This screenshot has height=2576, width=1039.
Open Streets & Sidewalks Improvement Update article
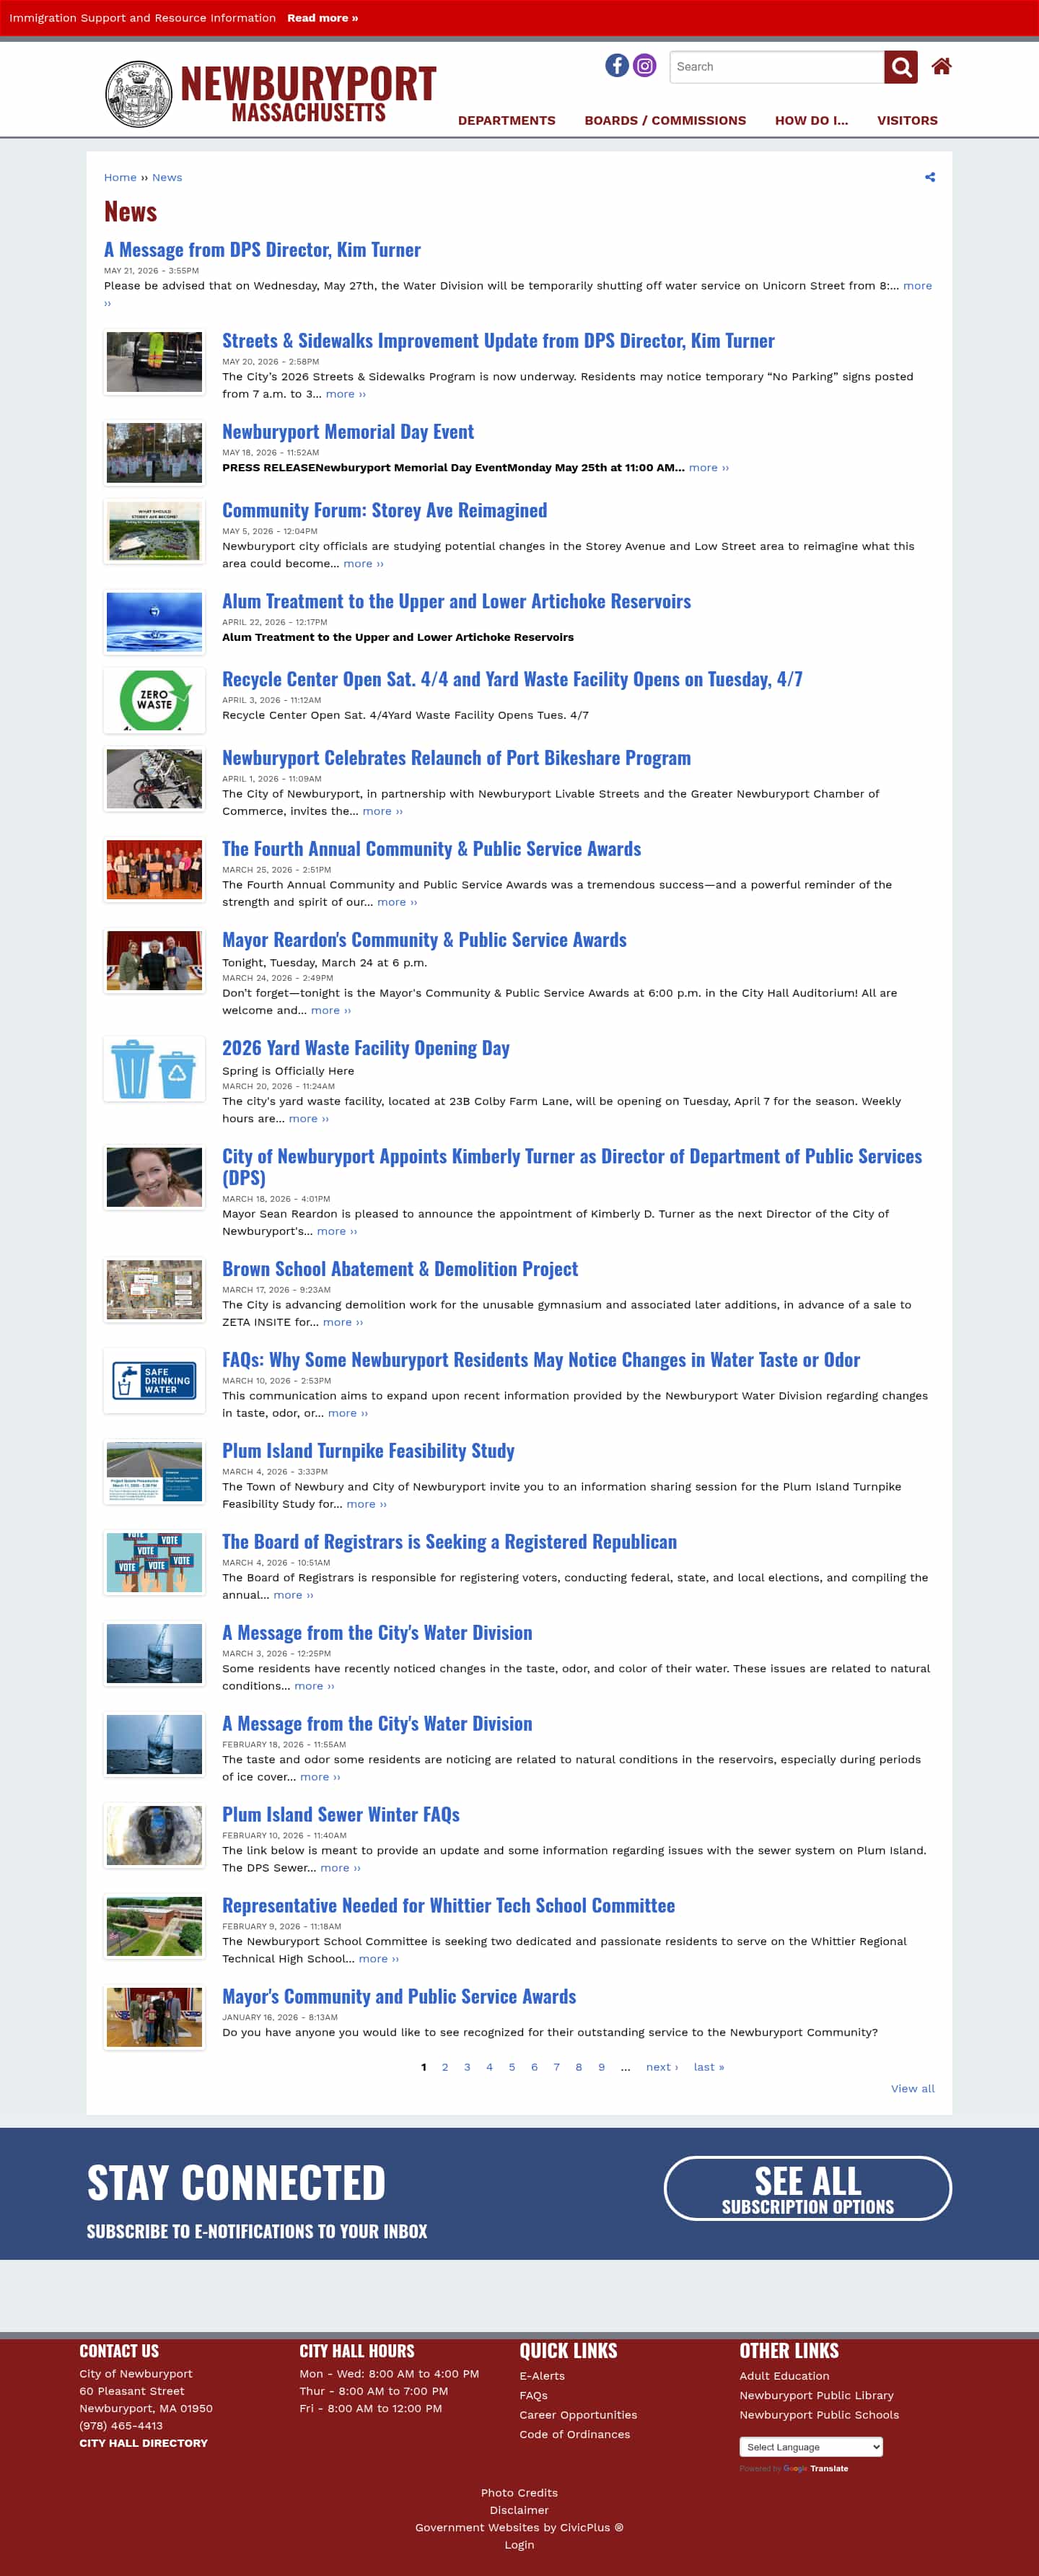coord(498,341)
